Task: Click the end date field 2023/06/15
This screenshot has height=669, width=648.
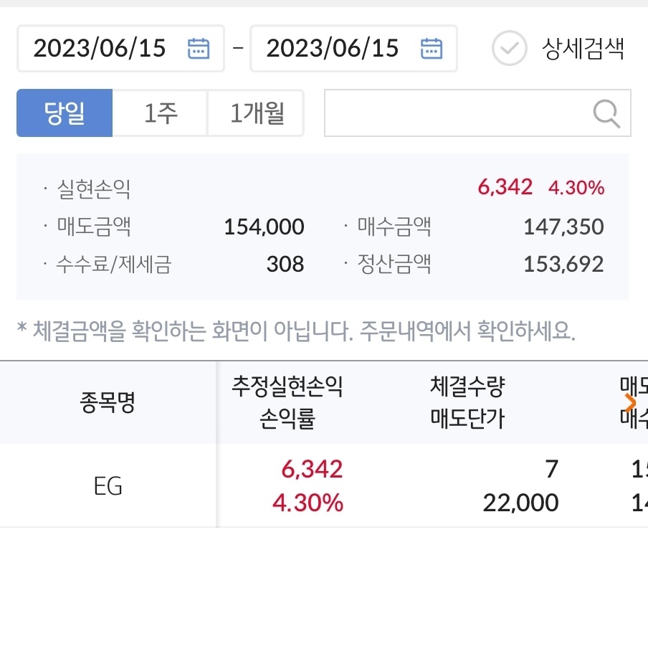Action: tap(353, 48)
